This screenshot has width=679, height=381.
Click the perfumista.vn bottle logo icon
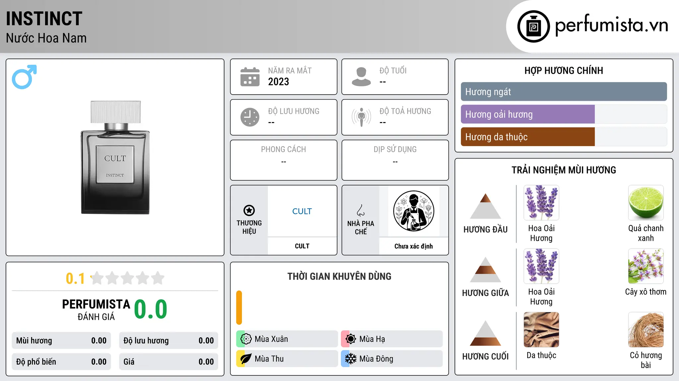click(x=533, y=26)
